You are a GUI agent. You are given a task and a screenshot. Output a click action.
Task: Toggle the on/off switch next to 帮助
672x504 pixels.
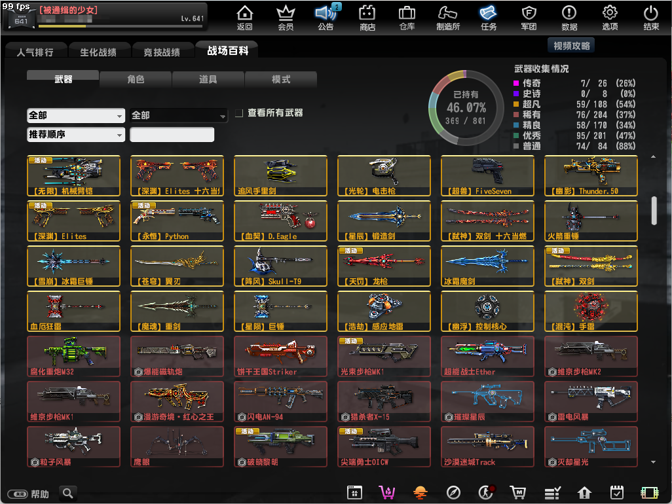tap(18, 494)
